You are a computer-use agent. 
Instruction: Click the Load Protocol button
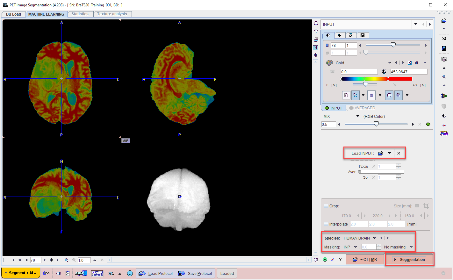pyautogui.click(x=155, y=273)
